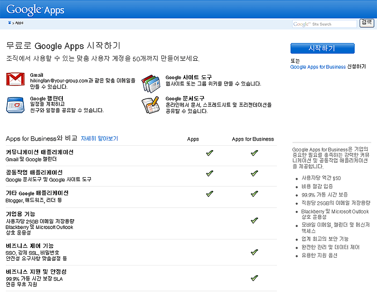Viewport: 377px width, 294px height.
Task: Click Business checkmark for 커뮤니케이션 애플리케이션
Action: pyautogui.click(x=254, y=153)
